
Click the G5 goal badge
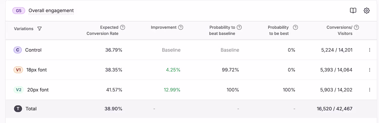pyautogui.click(x=19, y=11)
